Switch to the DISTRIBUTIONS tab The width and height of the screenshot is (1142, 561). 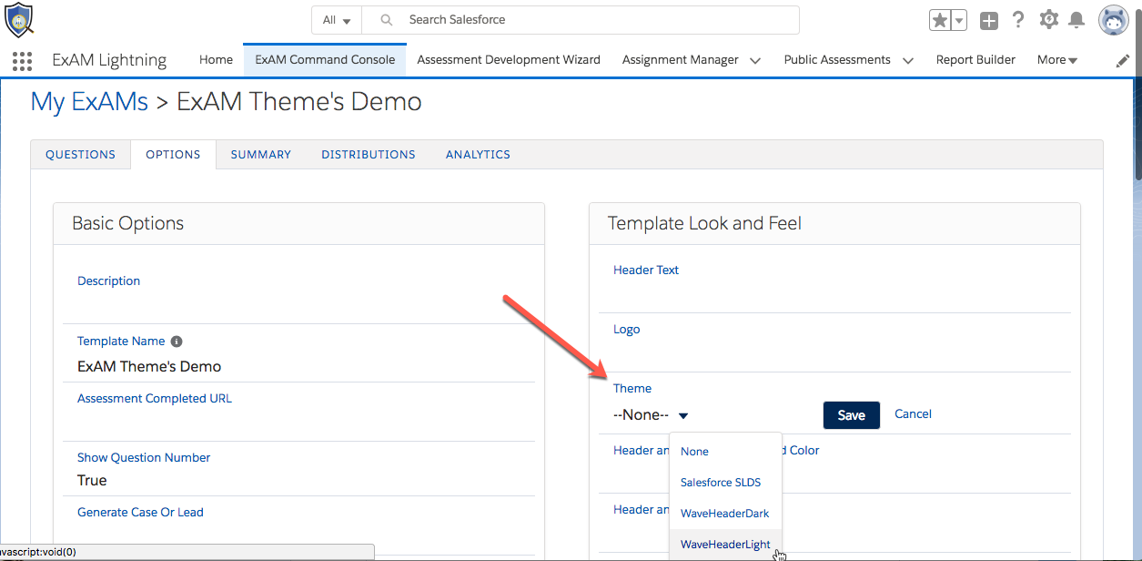tap(369, 155)
